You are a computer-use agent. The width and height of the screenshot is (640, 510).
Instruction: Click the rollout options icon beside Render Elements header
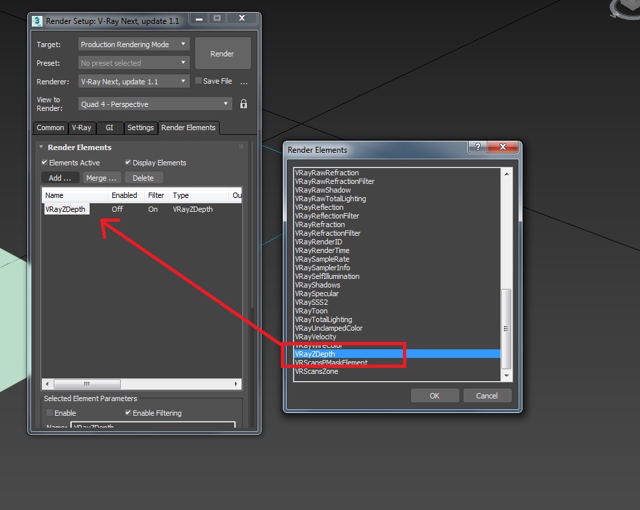coord(240,147)
